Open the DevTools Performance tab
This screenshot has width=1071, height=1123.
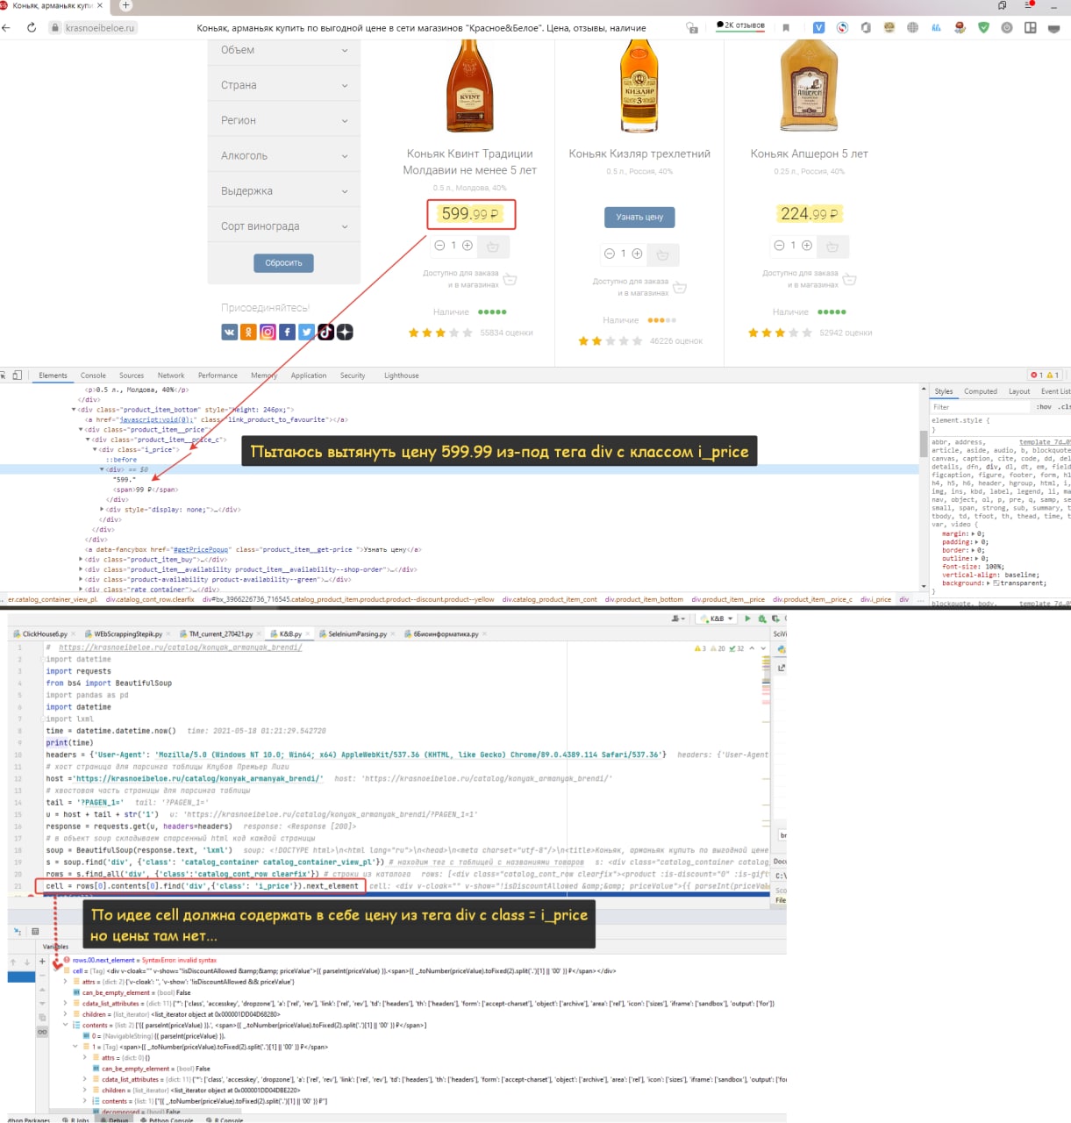[x=218, y=376]
